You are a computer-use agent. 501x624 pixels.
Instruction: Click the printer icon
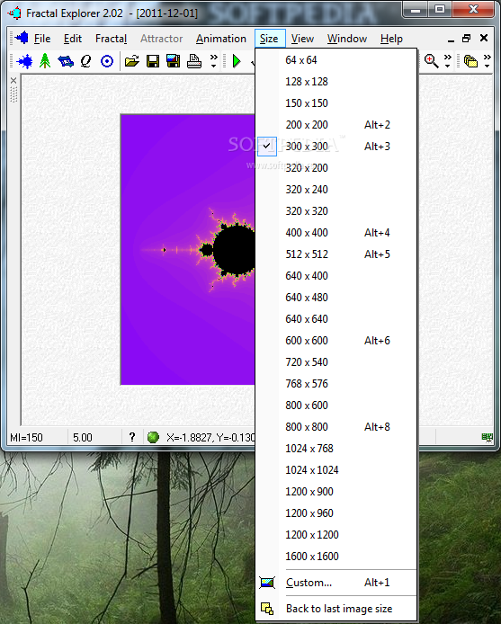194,61
